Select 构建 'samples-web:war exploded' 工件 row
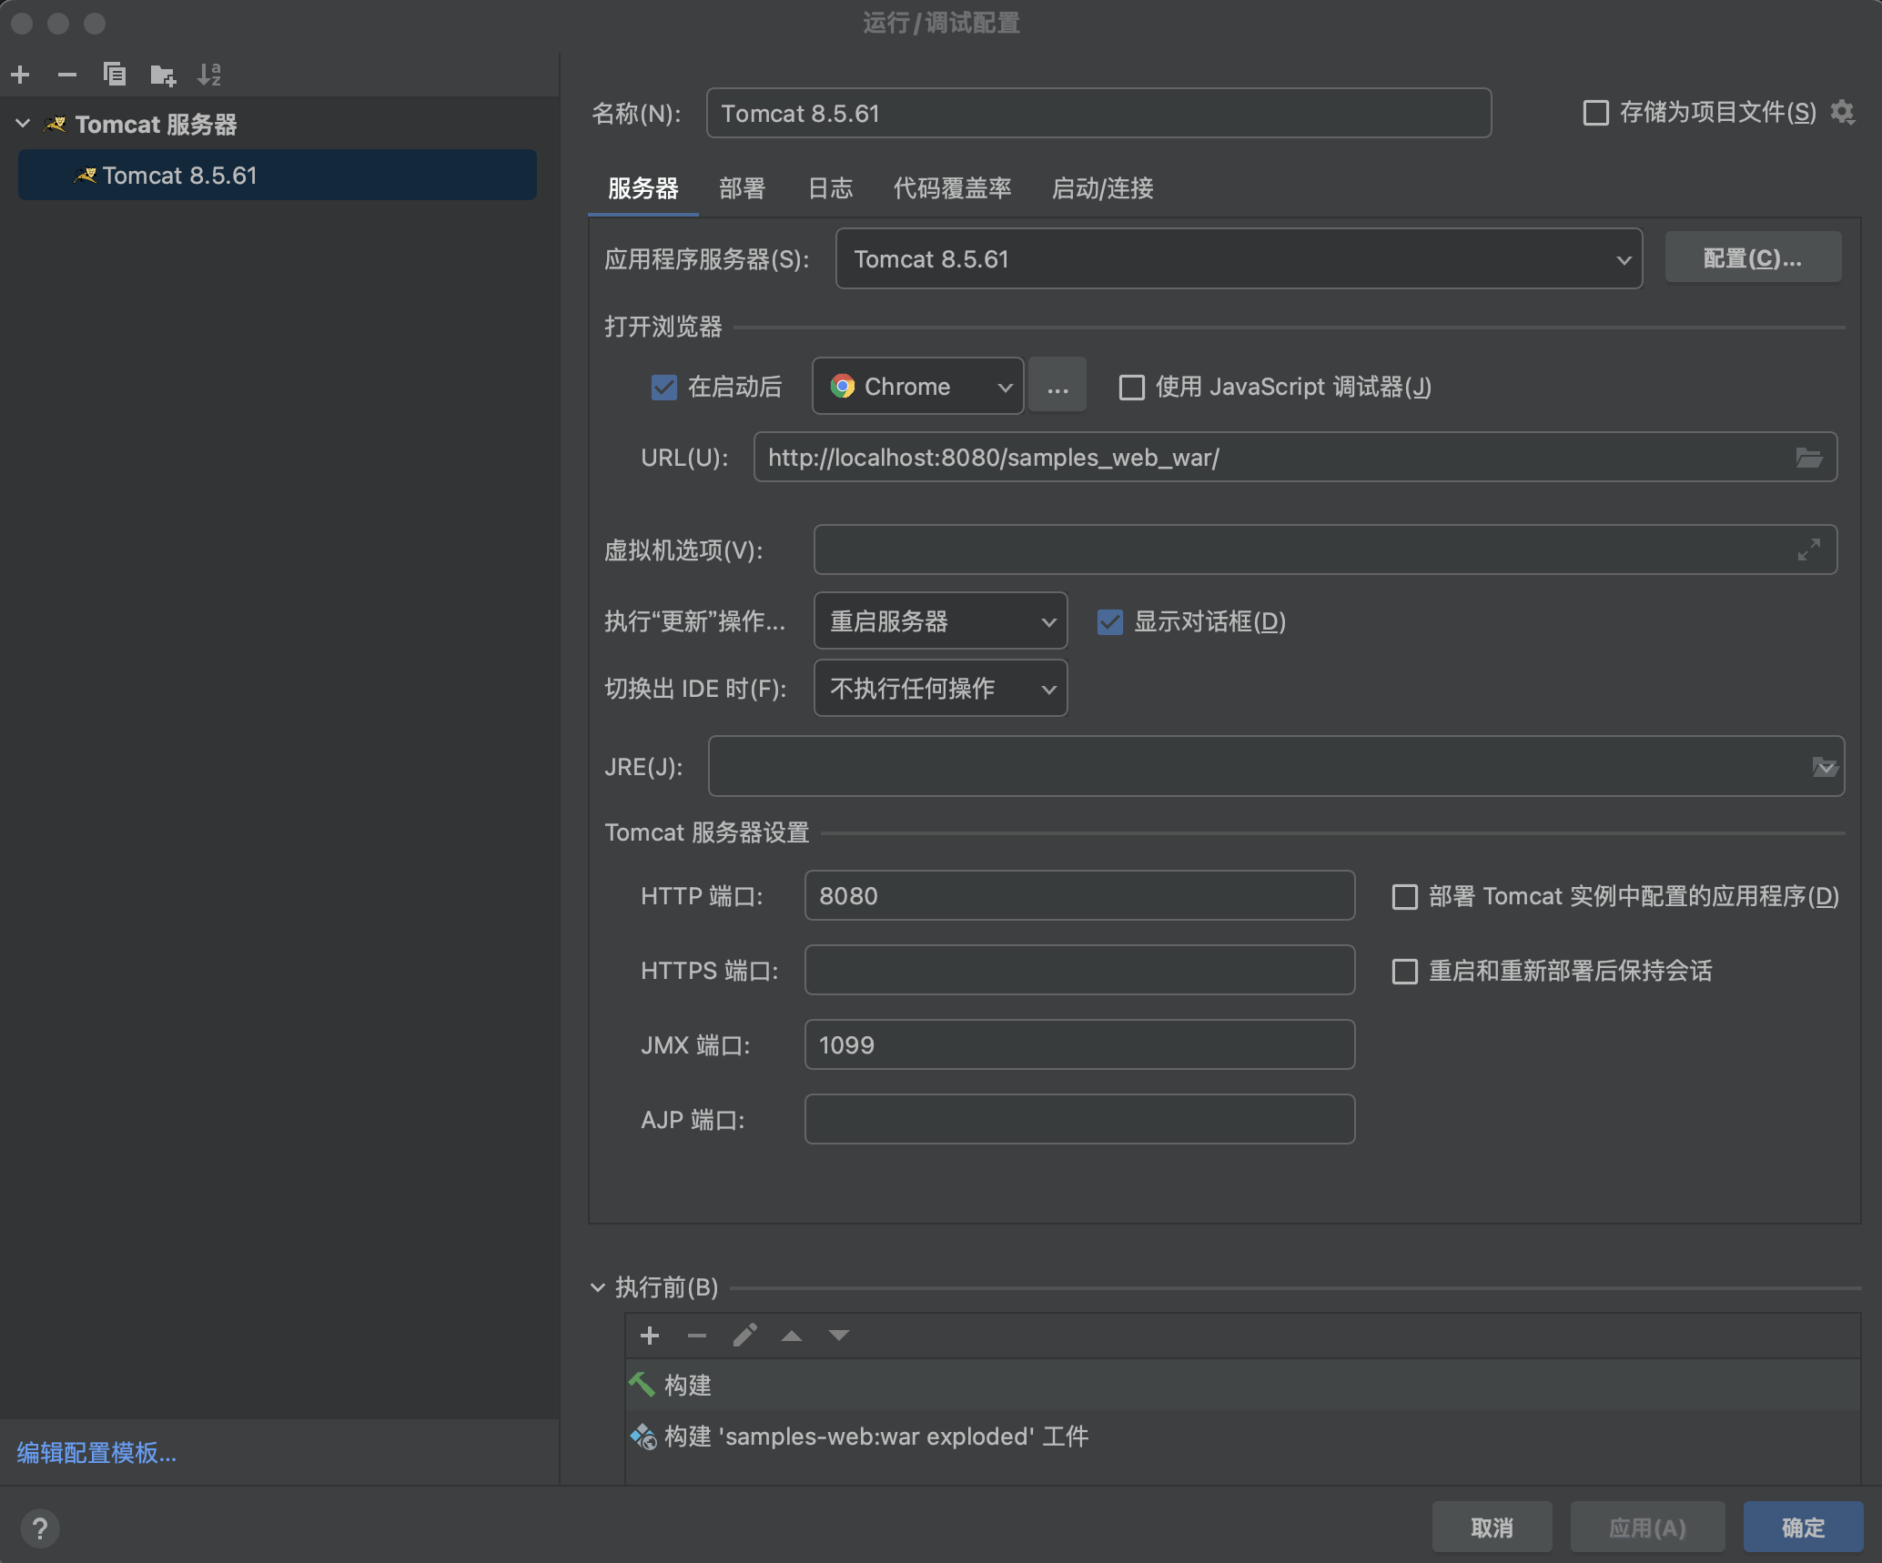Screen dimensions: 1882x1563 pos(1243,1437)
